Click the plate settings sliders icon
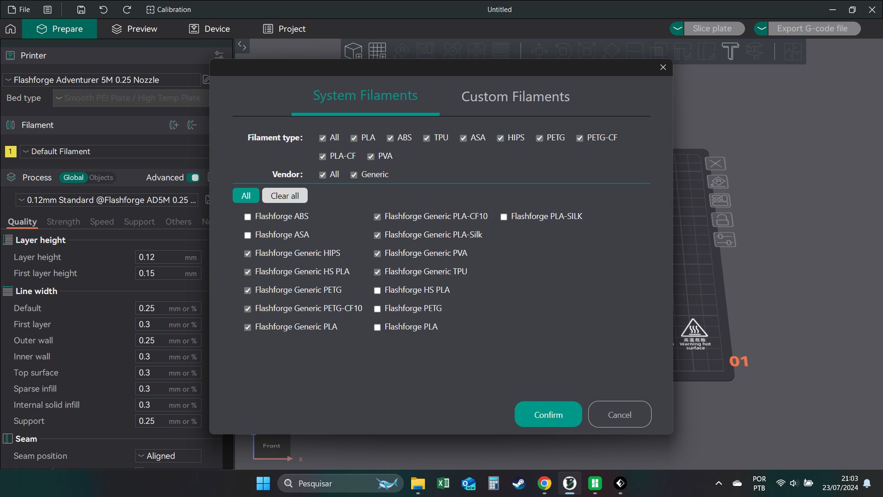This screenshot has height=497, width=883. [x=724, y=239]
